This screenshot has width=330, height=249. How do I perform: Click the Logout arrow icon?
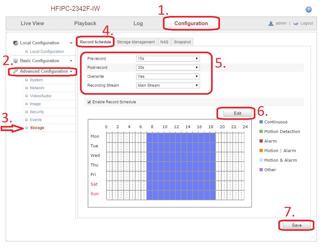296,23
